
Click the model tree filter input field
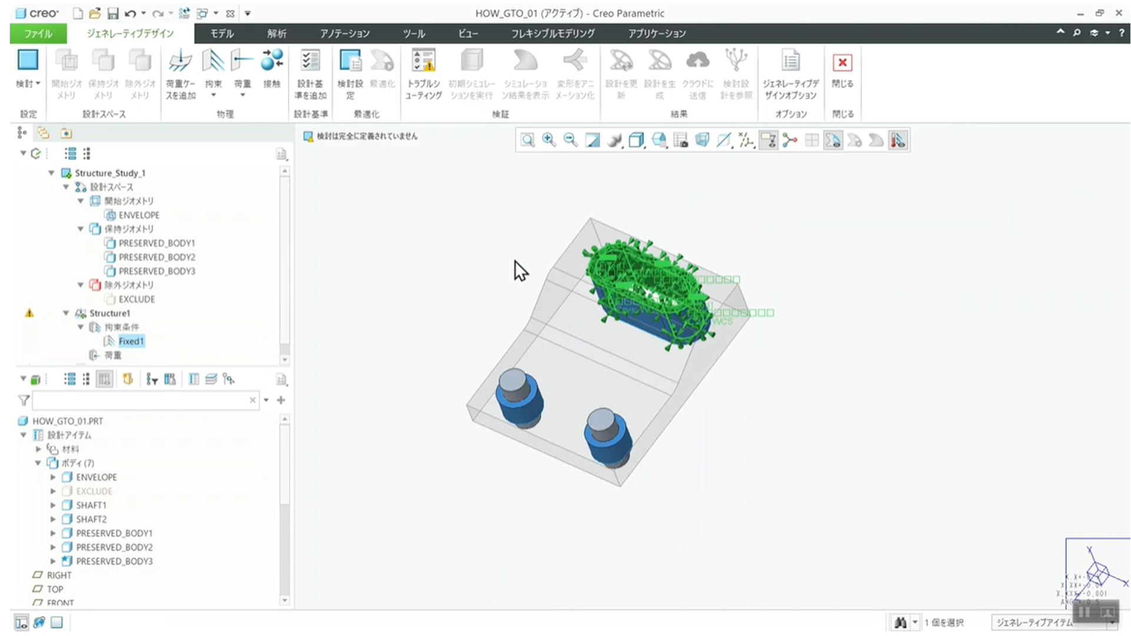click(x=141, y=400)
